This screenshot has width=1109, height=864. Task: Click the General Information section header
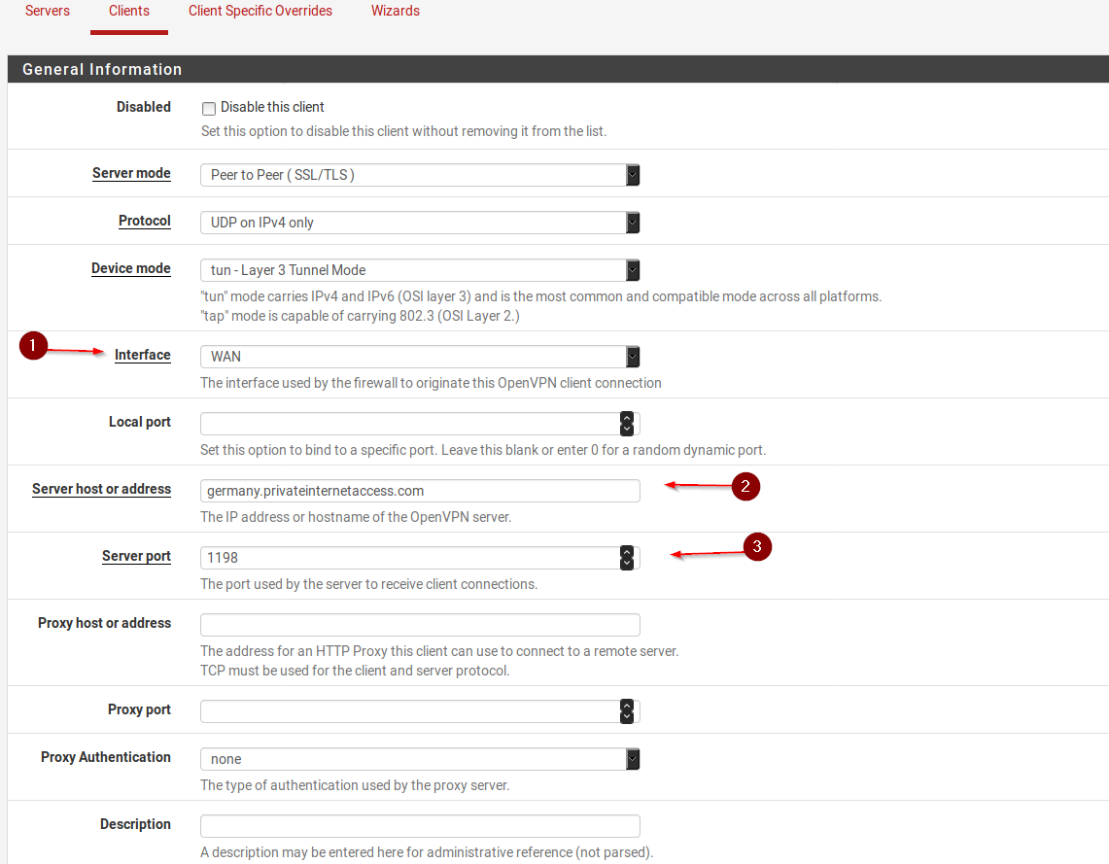558,69
